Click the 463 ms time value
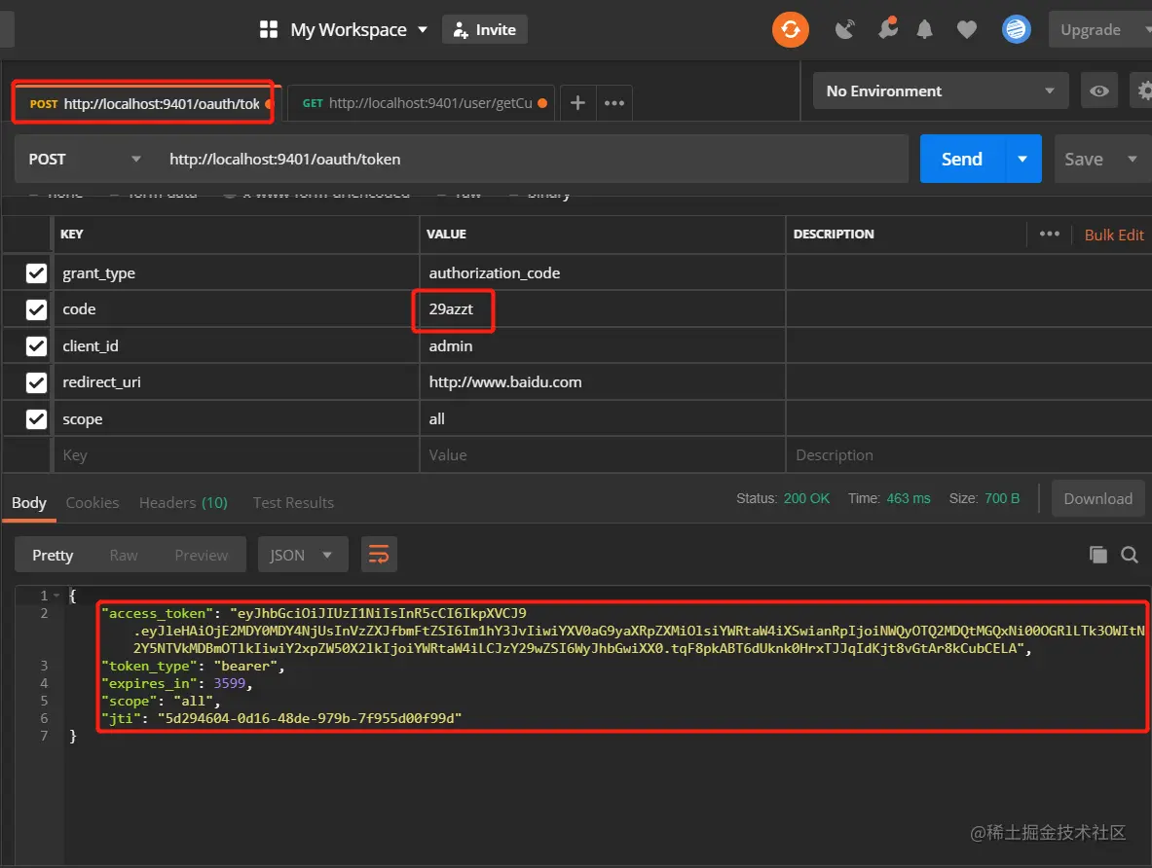The height and width of the screenshot is (868, 1152). 909,498
